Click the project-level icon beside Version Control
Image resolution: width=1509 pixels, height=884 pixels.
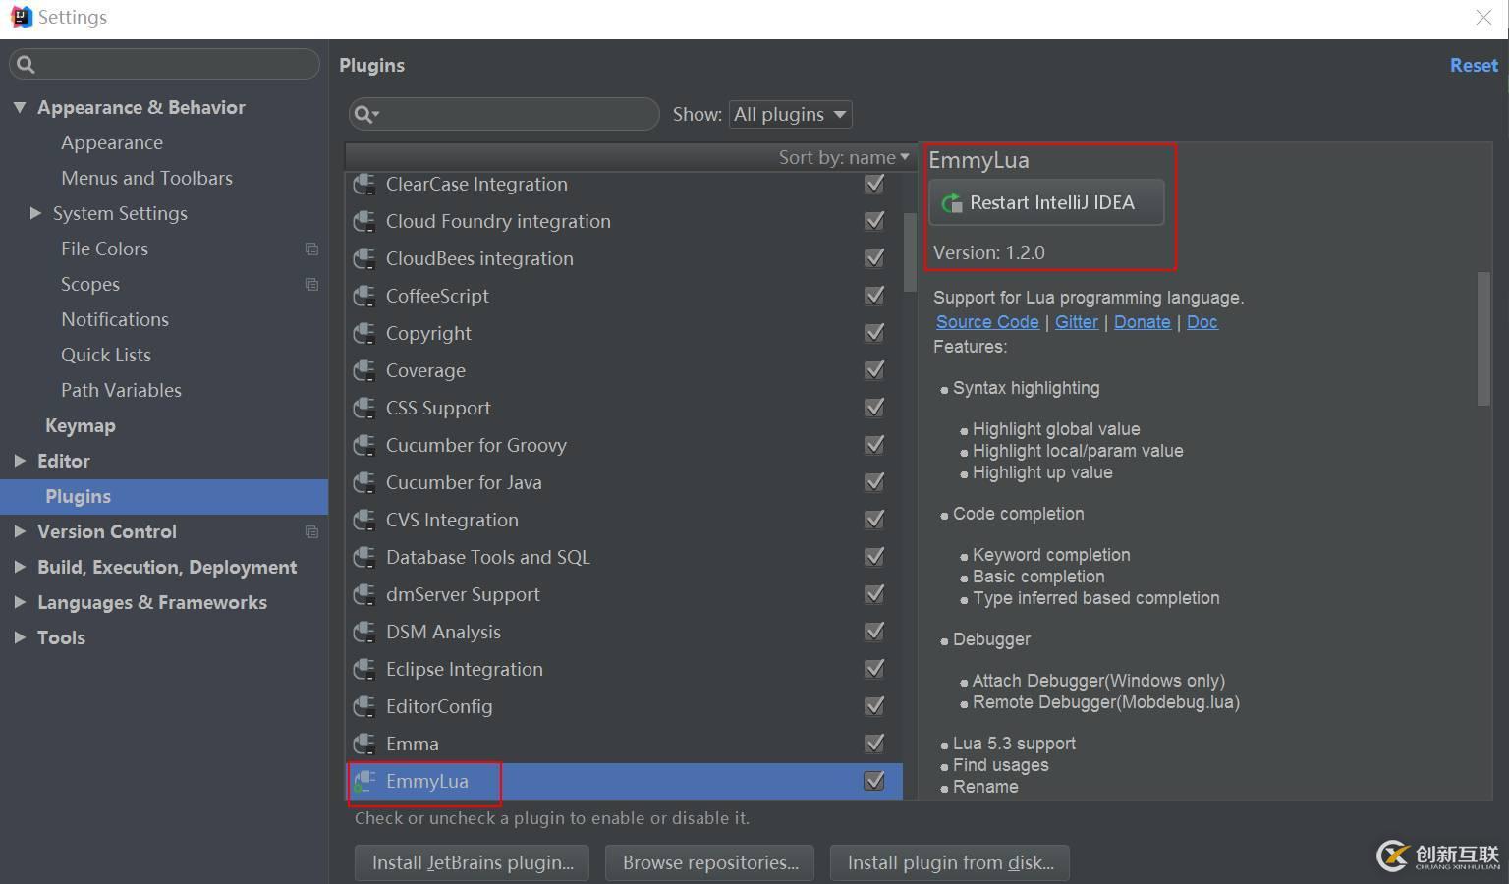point(311,532)
